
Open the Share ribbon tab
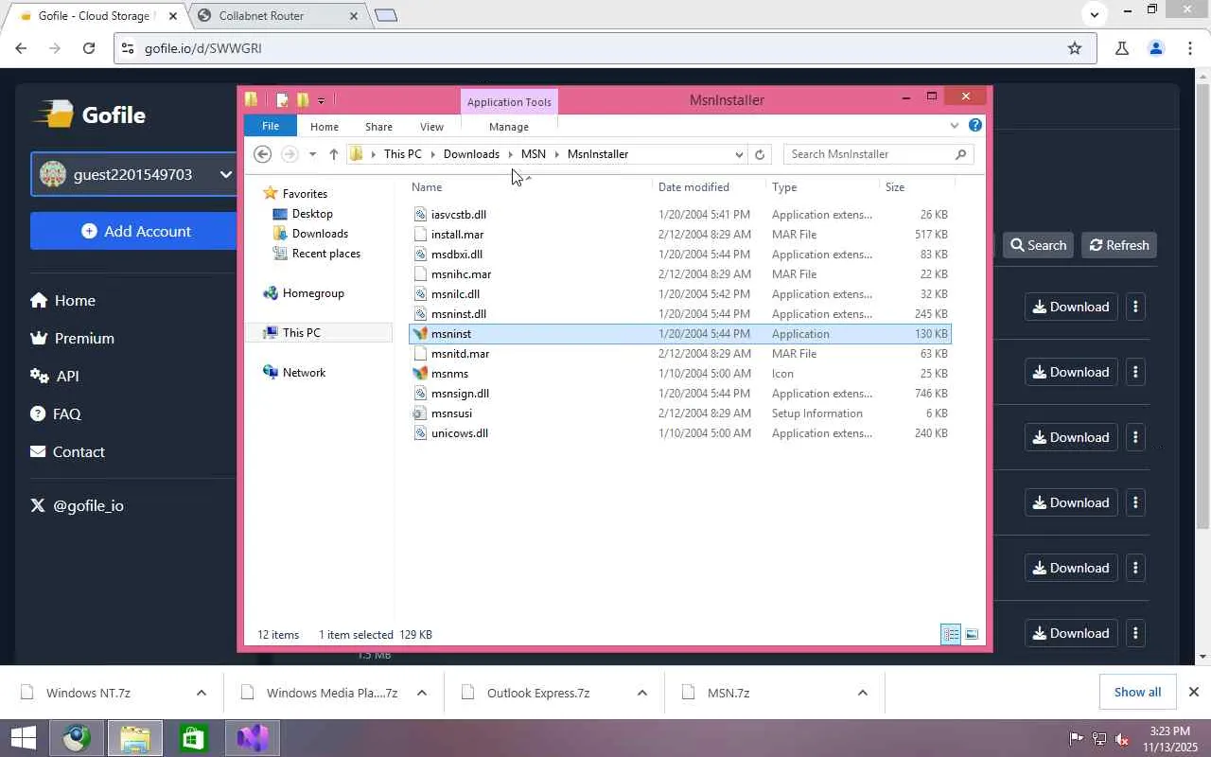tap(379, 127)
